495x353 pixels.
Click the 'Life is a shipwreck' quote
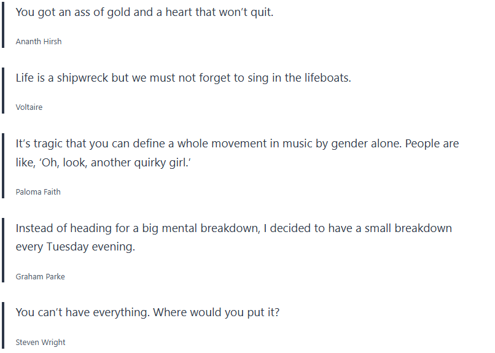(183, 78)
